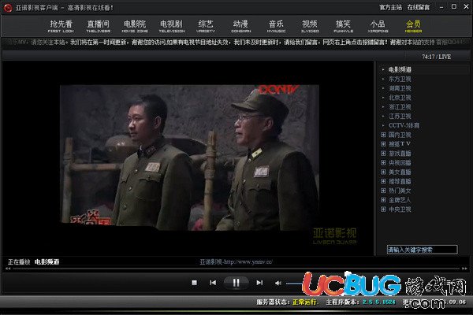Stop the video playback

pos(194,283)
